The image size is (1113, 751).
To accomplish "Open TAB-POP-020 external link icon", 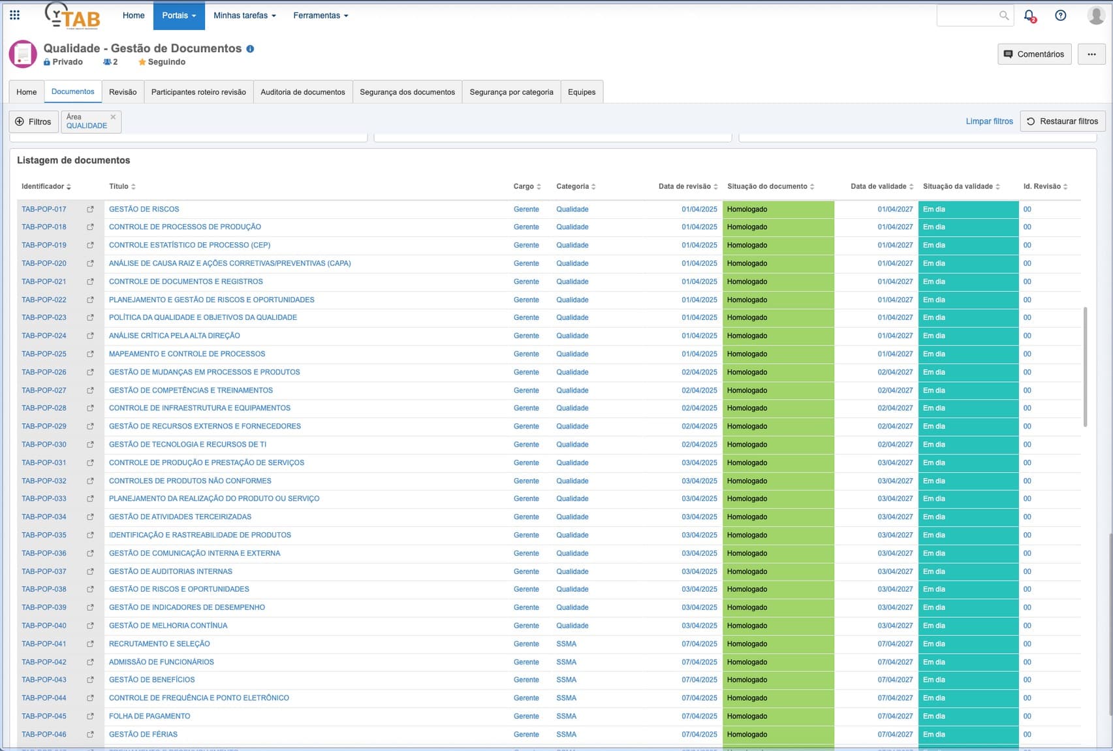I will 90,264.
